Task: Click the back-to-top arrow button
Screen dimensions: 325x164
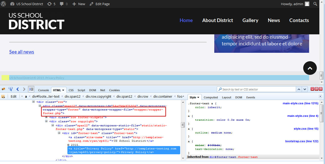Action: click(x=310, y=68)
